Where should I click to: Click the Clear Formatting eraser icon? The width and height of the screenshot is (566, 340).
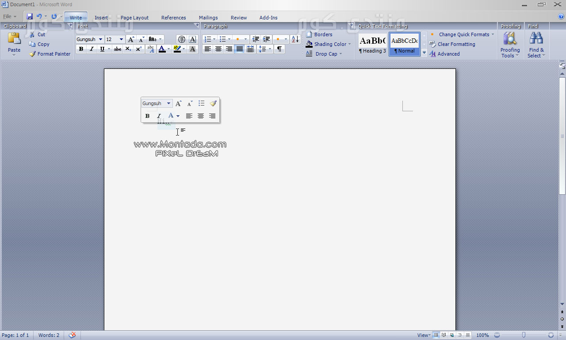pos(432,44)
